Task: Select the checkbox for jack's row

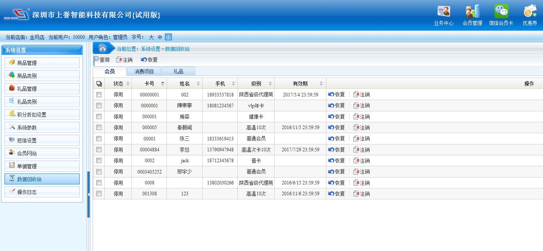Action: coord(99,161)
